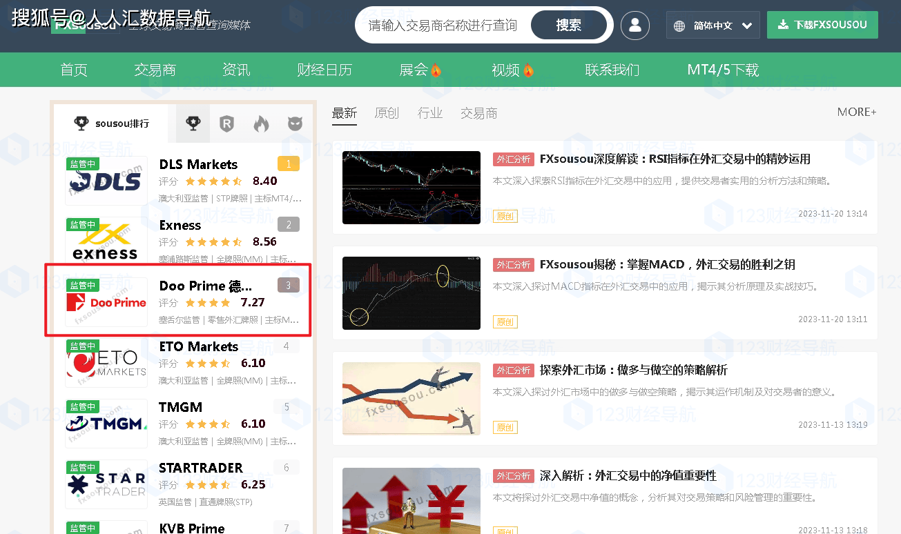
Task: Click the DLS Markets logo
Action: [106, 181]
